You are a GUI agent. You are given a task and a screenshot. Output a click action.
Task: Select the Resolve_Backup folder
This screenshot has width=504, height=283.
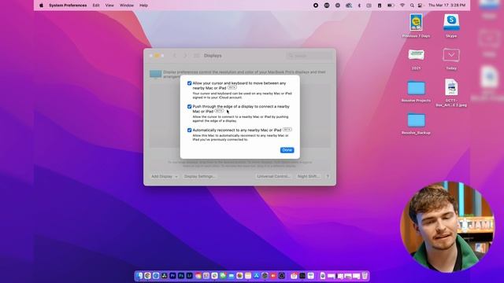pos(416,123)
